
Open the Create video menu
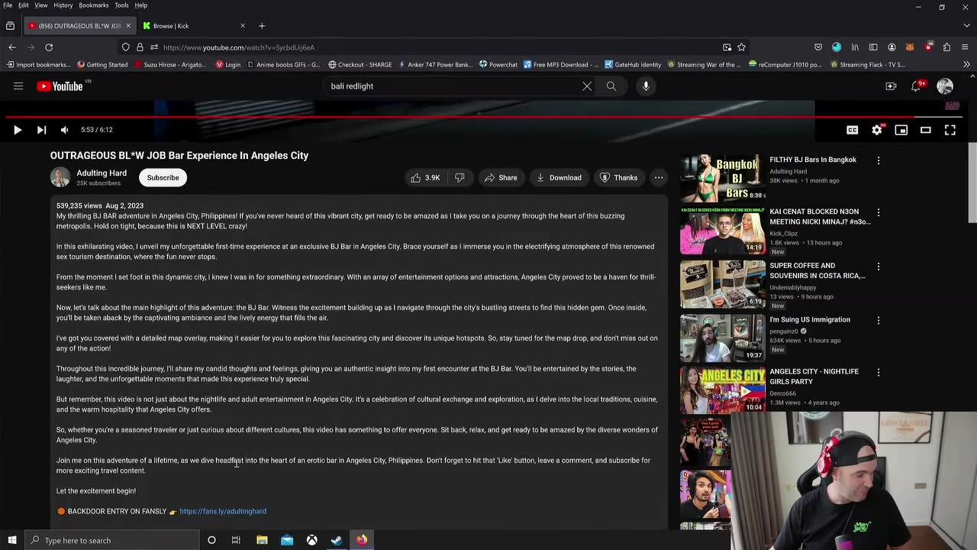click(891, 86)
